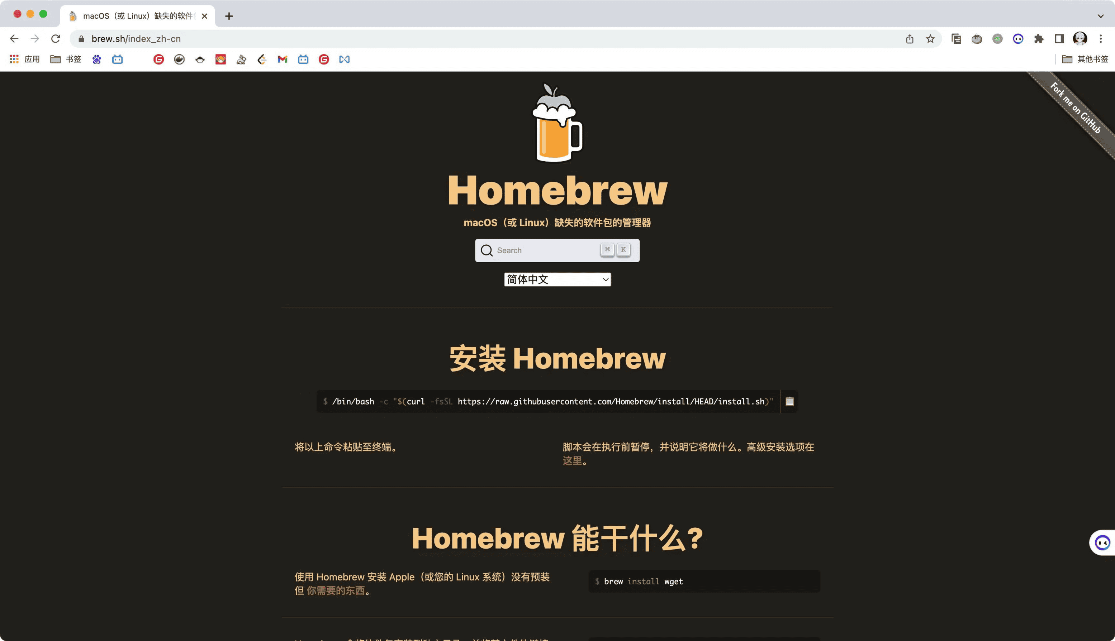
Task: Click the copy-to-clipboard icon beside install command
Action: (x=789, y=402)
